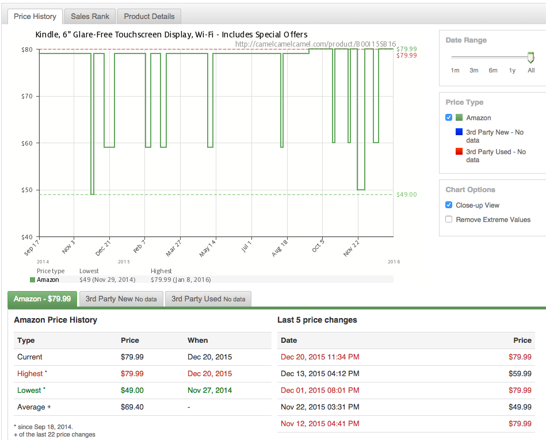Click the 'Nov 22, 2015 03:31 PM' entry
This screenshot has height=440, width=546.
pos(320,407)
